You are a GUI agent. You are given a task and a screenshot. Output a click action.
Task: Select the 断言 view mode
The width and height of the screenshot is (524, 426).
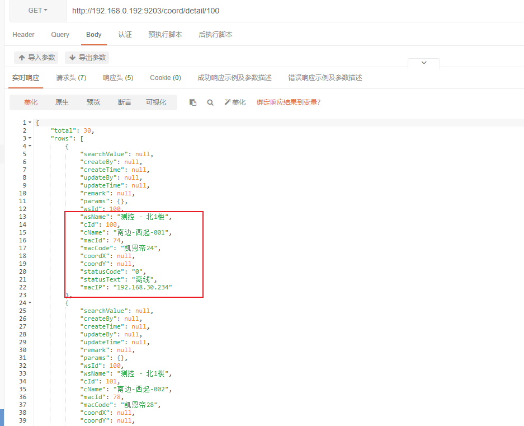tap(125, 102)
